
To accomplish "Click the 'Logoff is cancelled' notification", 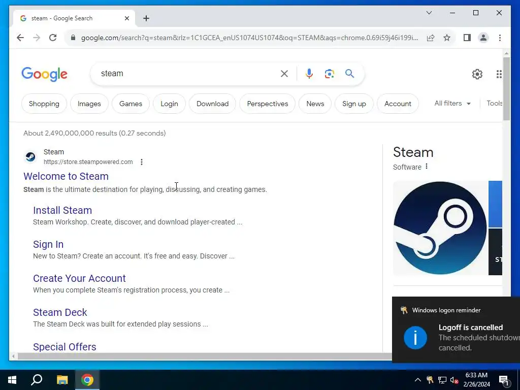I will 456,330.
